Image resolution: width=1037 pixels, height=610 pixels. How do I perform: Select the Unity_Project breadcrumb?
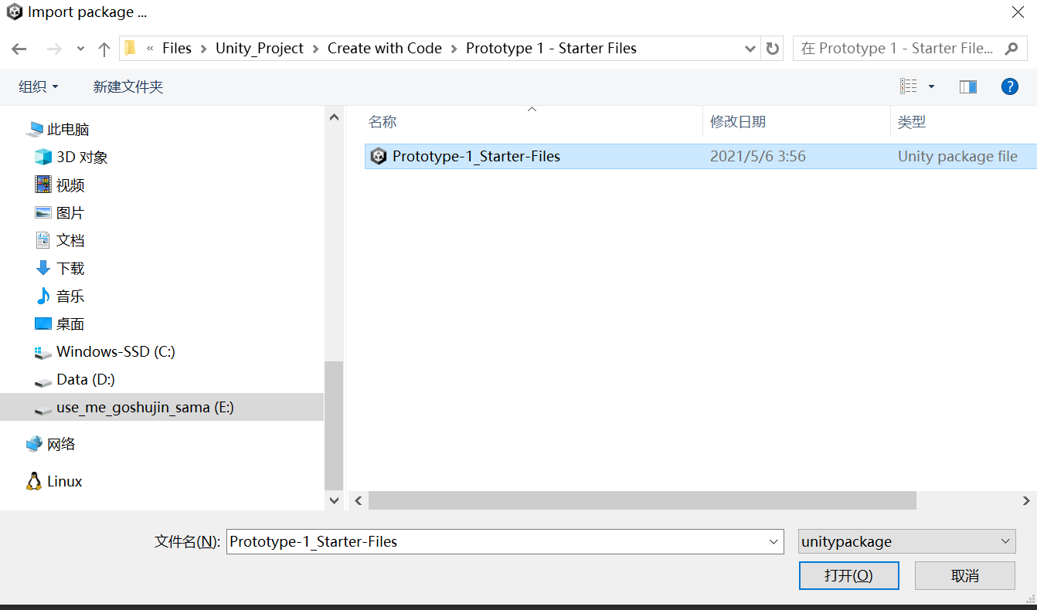click(260, 48)
